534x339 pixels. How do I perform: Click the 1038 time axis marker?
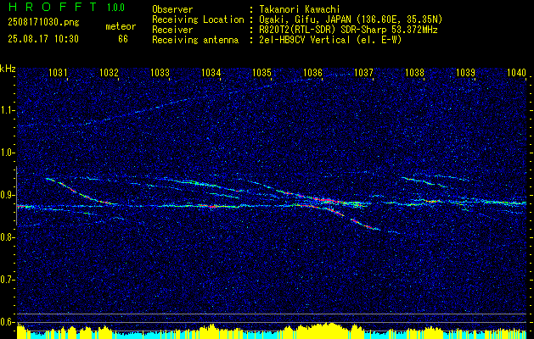click(415, 72)
